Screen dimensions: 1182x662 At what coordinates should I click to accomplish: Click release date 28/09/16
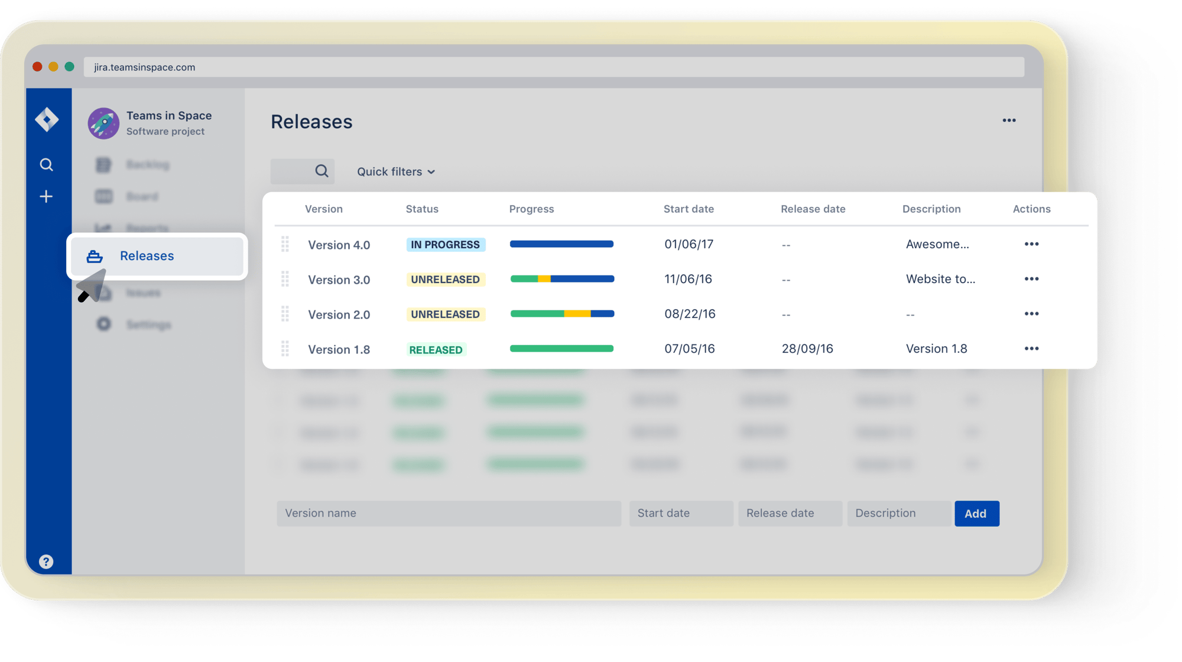807,349
